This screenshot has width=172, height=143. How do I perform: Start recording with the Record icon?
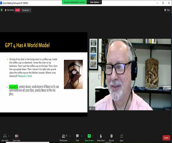111,136
